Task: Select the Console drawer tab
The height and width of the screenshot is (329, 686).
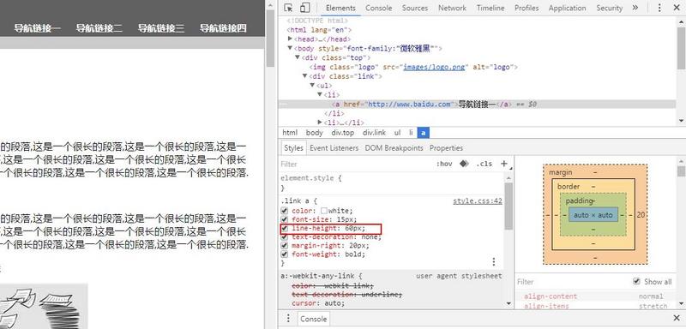Action: click(313, 319)
